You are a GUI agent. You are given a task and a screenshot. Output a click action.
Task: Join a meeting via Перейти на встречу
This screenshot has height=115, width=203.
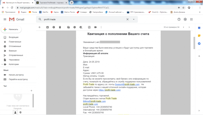click(x=18, y=79)
